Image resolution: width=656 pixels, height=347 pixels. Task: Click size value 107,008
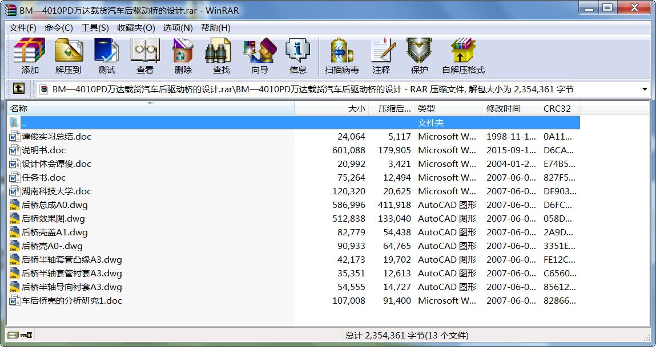(x=348, y=301)
